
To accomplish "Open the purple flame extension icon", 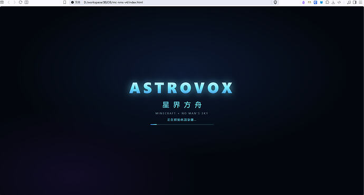I will pyautogui.click(x=303, y=2).
